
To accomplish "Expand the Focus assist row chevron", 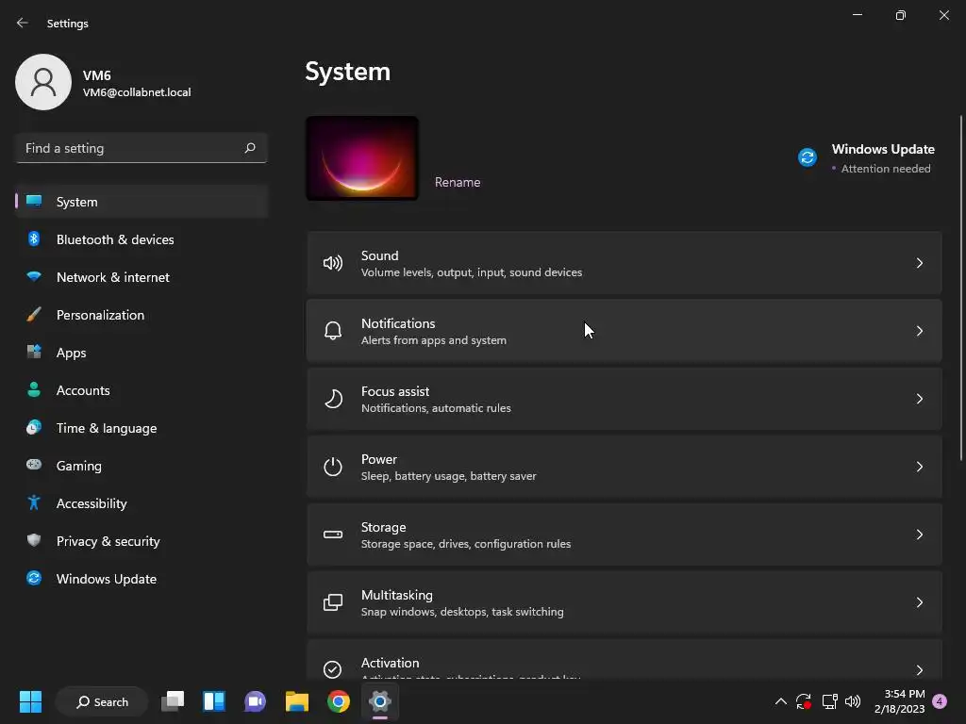I will pyautogui.click(x=919, y=399).
